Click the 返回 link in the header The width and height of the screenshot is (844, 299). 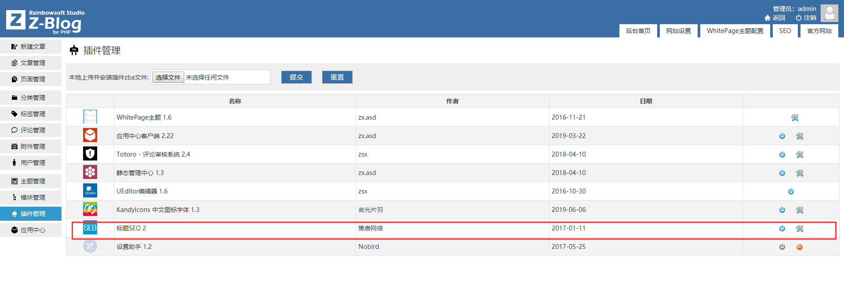pyautogui.click(x=775, y=18)
